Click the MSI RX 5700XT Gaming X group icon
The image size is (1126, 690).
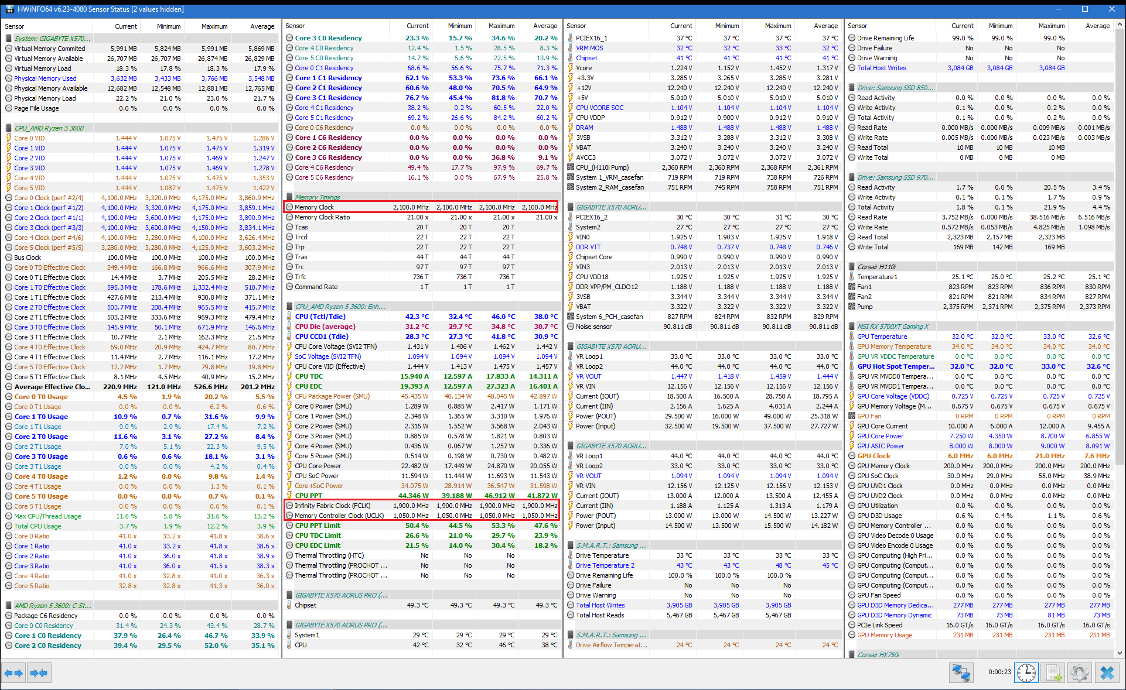pyautogui.click(x=852, y=327)
